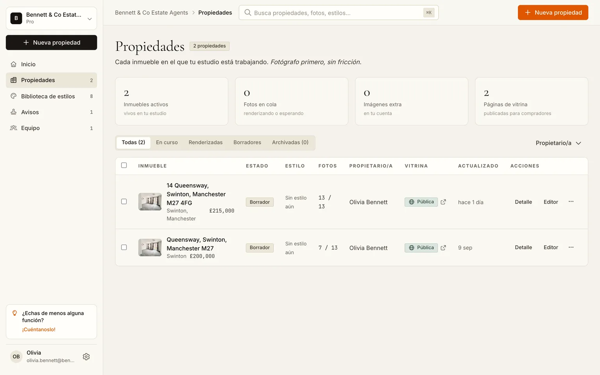Open more actions menu for Queensway, Swinton row
The width and height of the screenshot is (600, 375).
pyautogui.click(x=571, y=247)
